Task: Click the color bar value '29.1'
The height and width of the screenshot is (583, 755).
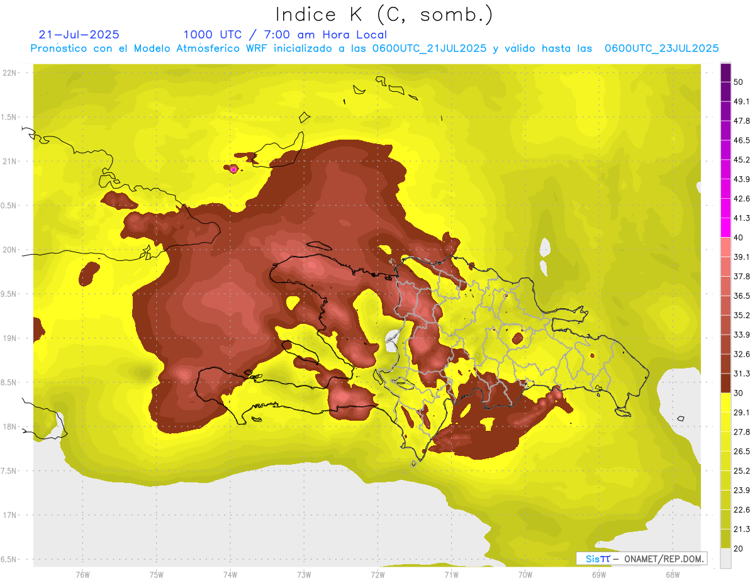Action: point(742,413)
